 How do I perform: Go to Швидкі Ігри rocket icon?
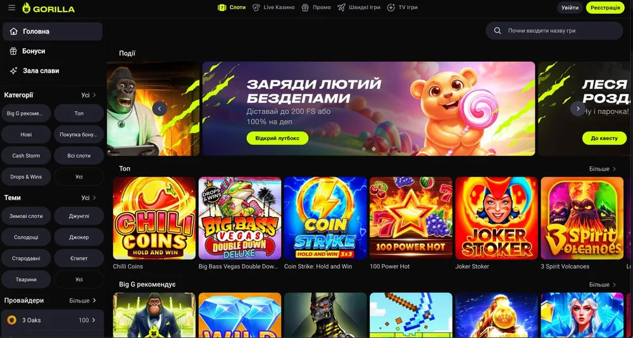342,7
